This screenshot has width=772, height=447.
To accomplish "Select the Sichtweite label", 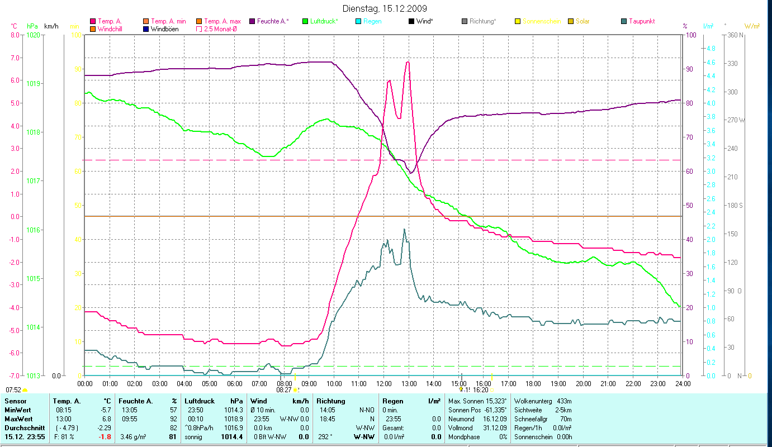I will pos(528,410).
